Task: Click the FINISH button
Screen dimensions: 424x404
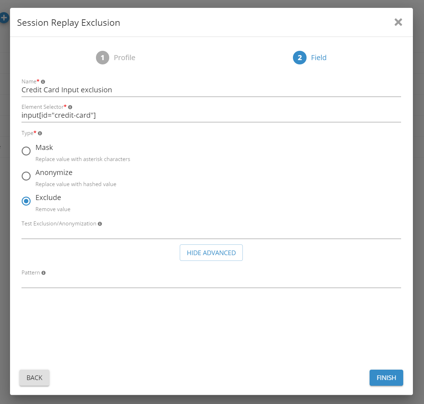Action: (x=386, y=378)
